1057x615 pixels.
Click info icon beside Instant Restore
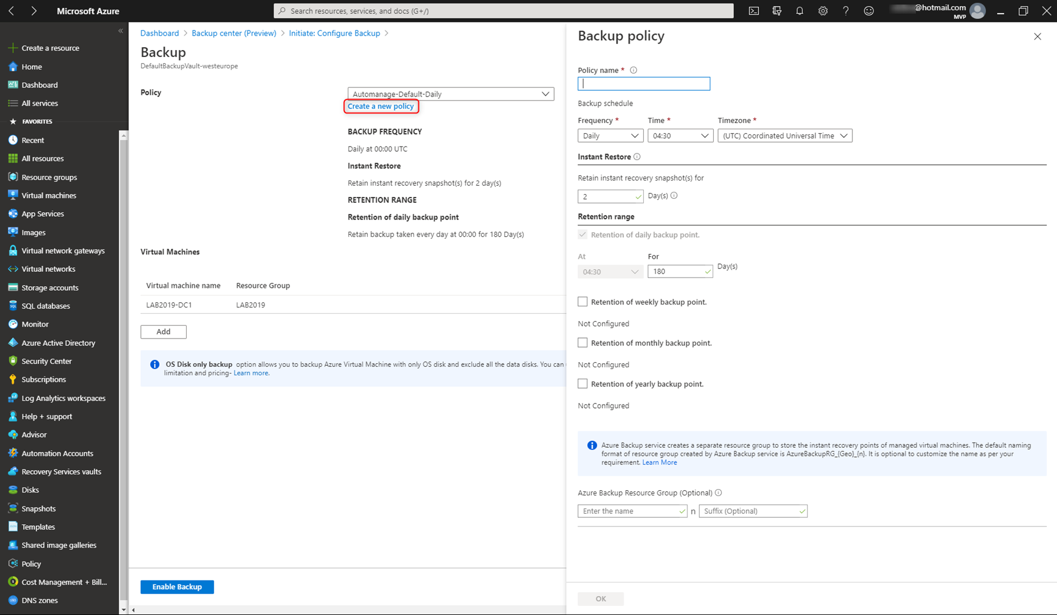pyautogui.click(x=637, y=156)
